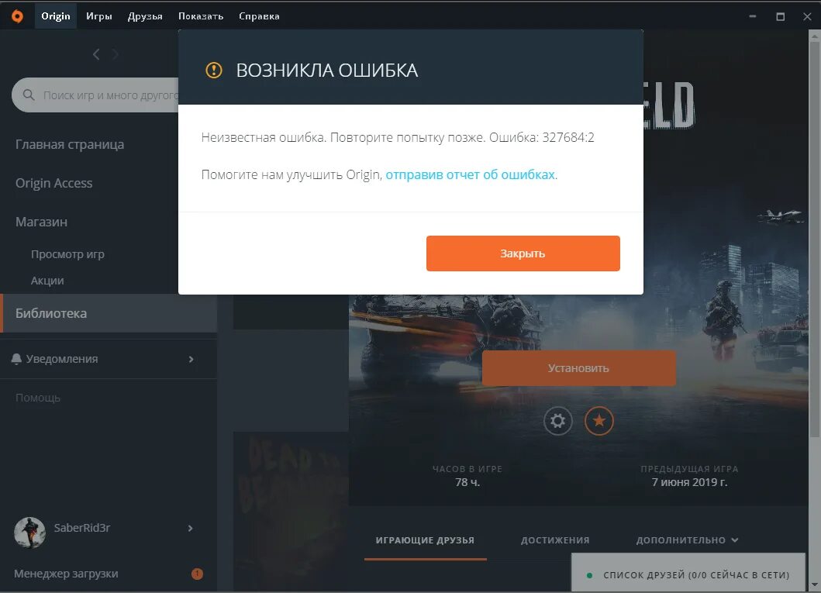This screenshot has height=593, width=821.
Task: Maximize the Origin window
Action: pyautogui.click(x=780, y=16)
